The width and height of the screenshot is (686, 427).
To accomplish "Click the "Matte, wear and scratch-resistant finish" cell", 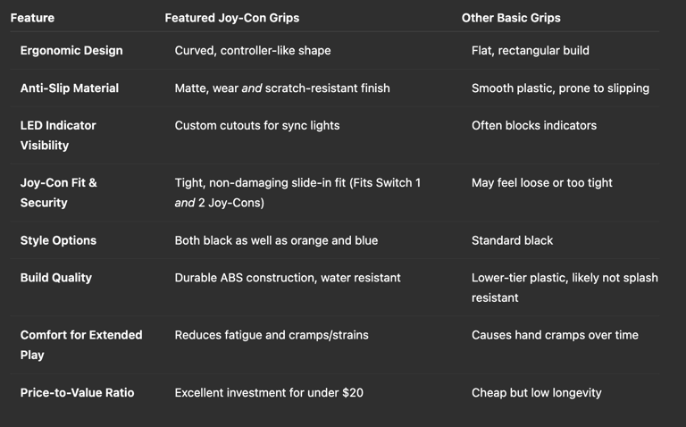I will 282,88.
